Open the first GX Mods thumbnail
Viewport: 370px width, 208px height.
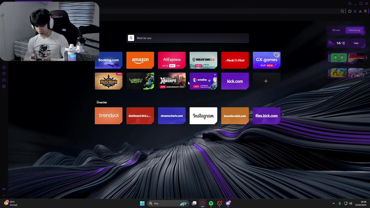click(338, 73)
